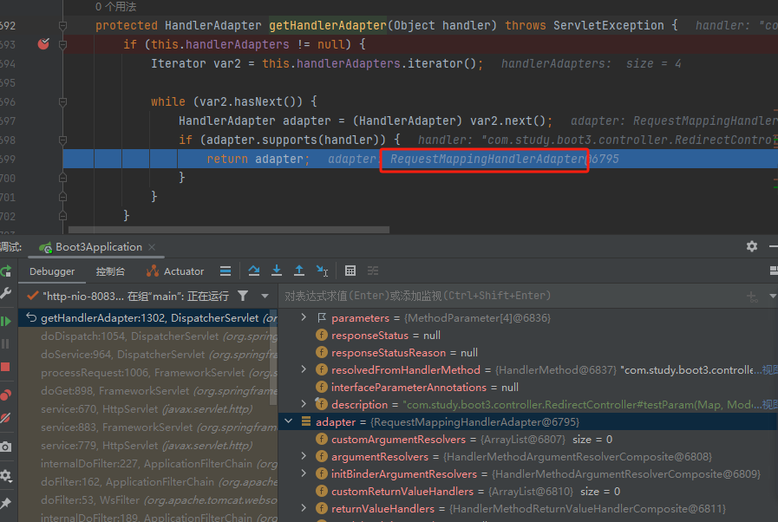778x522 pixels.
Task: Expand the description variable node
Action: tap(304, 404)
